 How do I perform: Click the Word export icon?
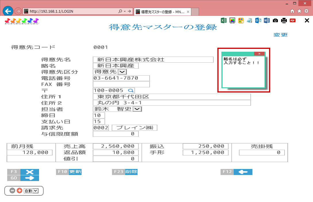pyautogui.click(x=266, y=20)
